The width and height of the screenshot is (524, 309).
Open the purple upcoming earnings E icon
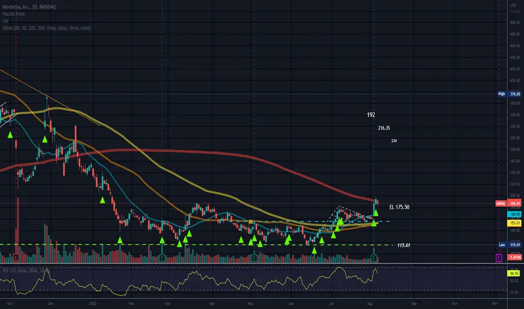coord(499,257)
